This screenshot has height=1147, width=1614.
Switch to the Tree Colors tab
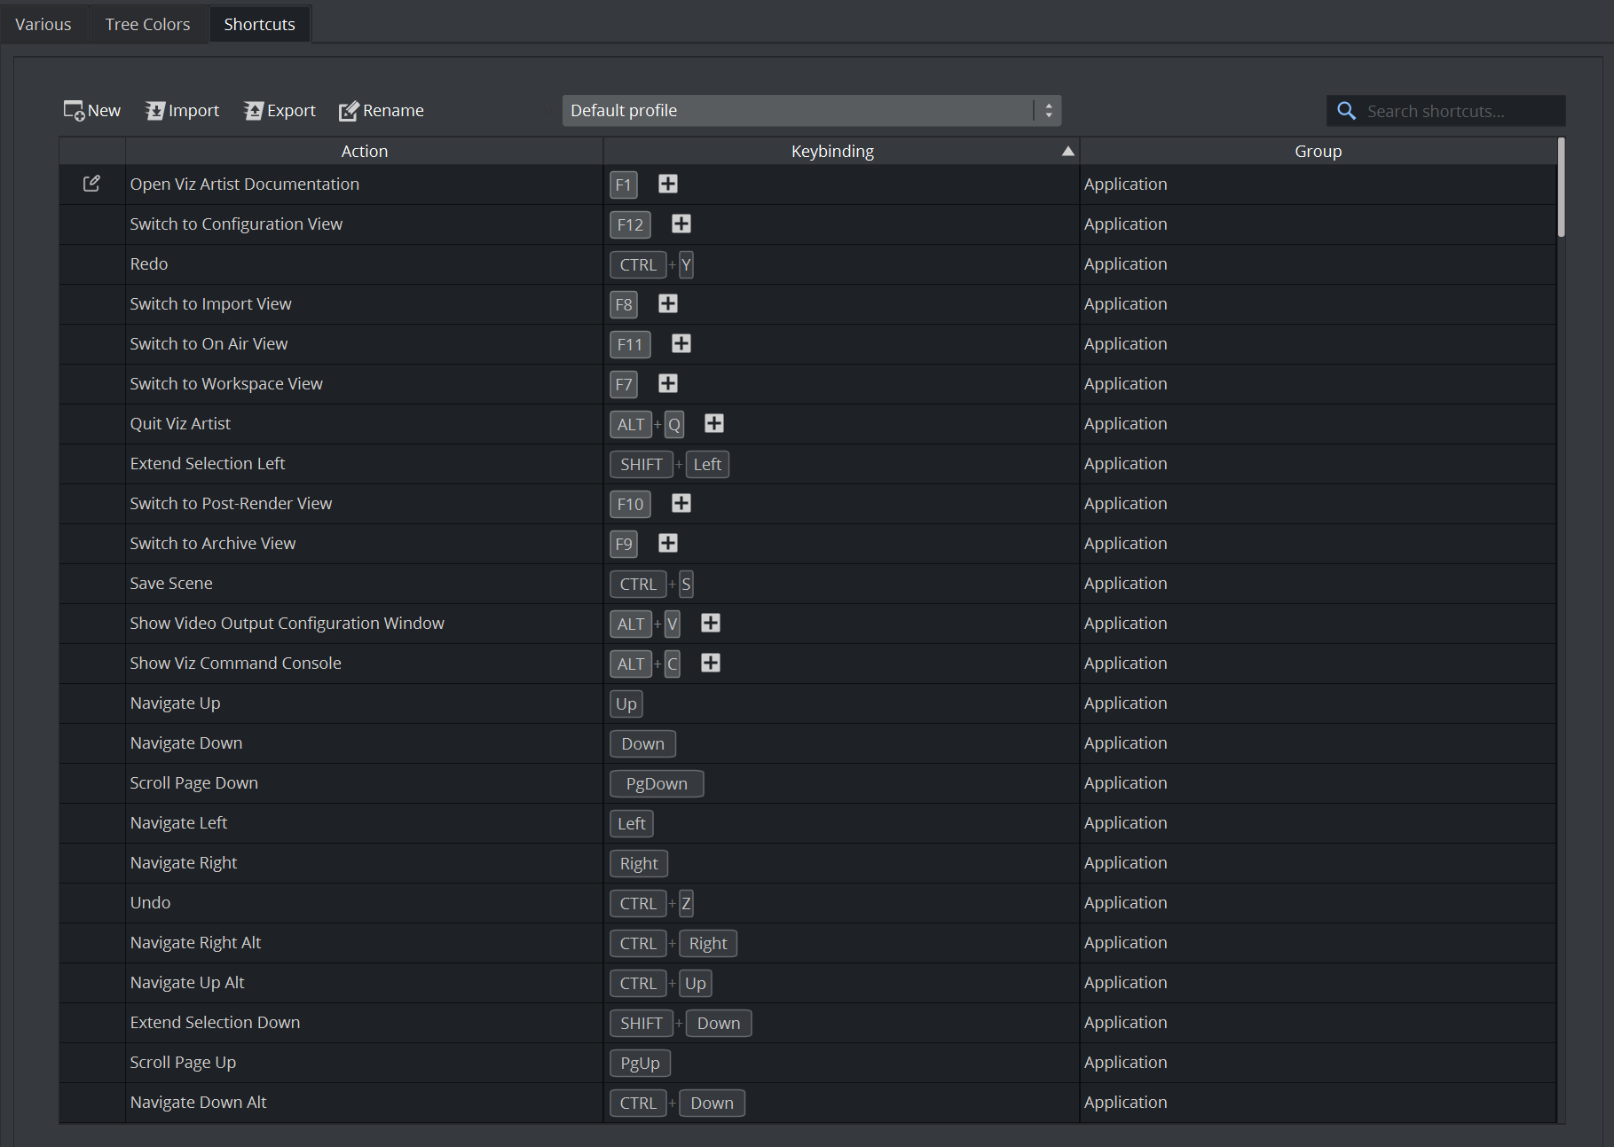click(x=147, y=24)
